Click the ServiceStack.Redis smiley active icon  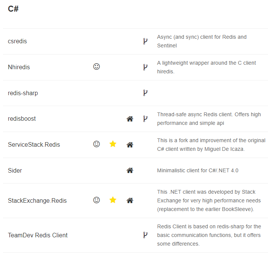96,144
